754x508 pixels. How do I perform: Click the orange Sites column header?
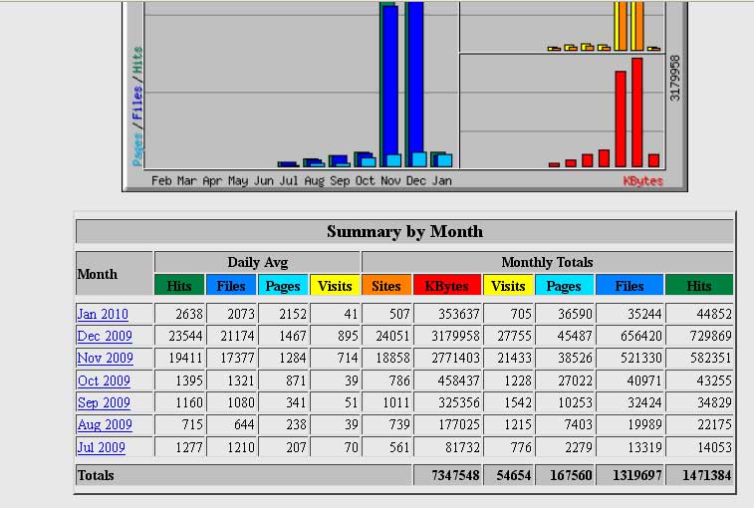click(386, 285)
